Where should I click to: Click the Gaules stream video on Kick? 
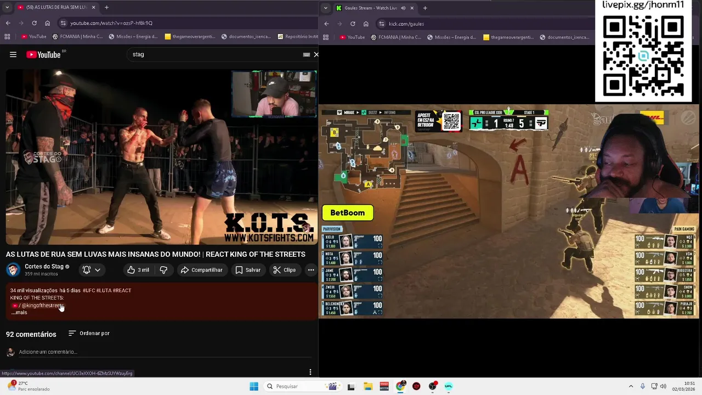click(x=510, y=211)
